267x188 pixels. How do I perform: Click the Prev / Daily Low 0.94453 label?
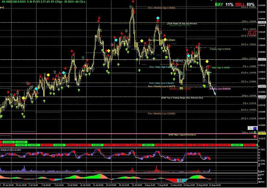161,83
